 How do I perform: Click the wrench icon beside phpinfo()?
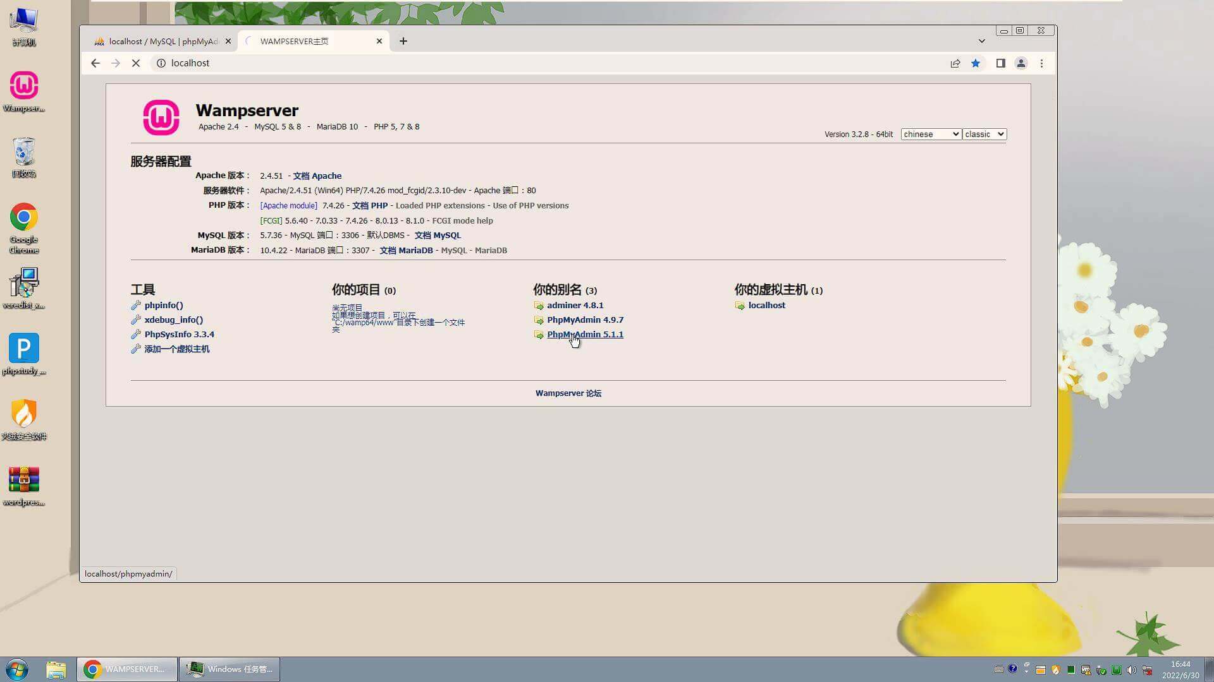click(x=136, y=306)
